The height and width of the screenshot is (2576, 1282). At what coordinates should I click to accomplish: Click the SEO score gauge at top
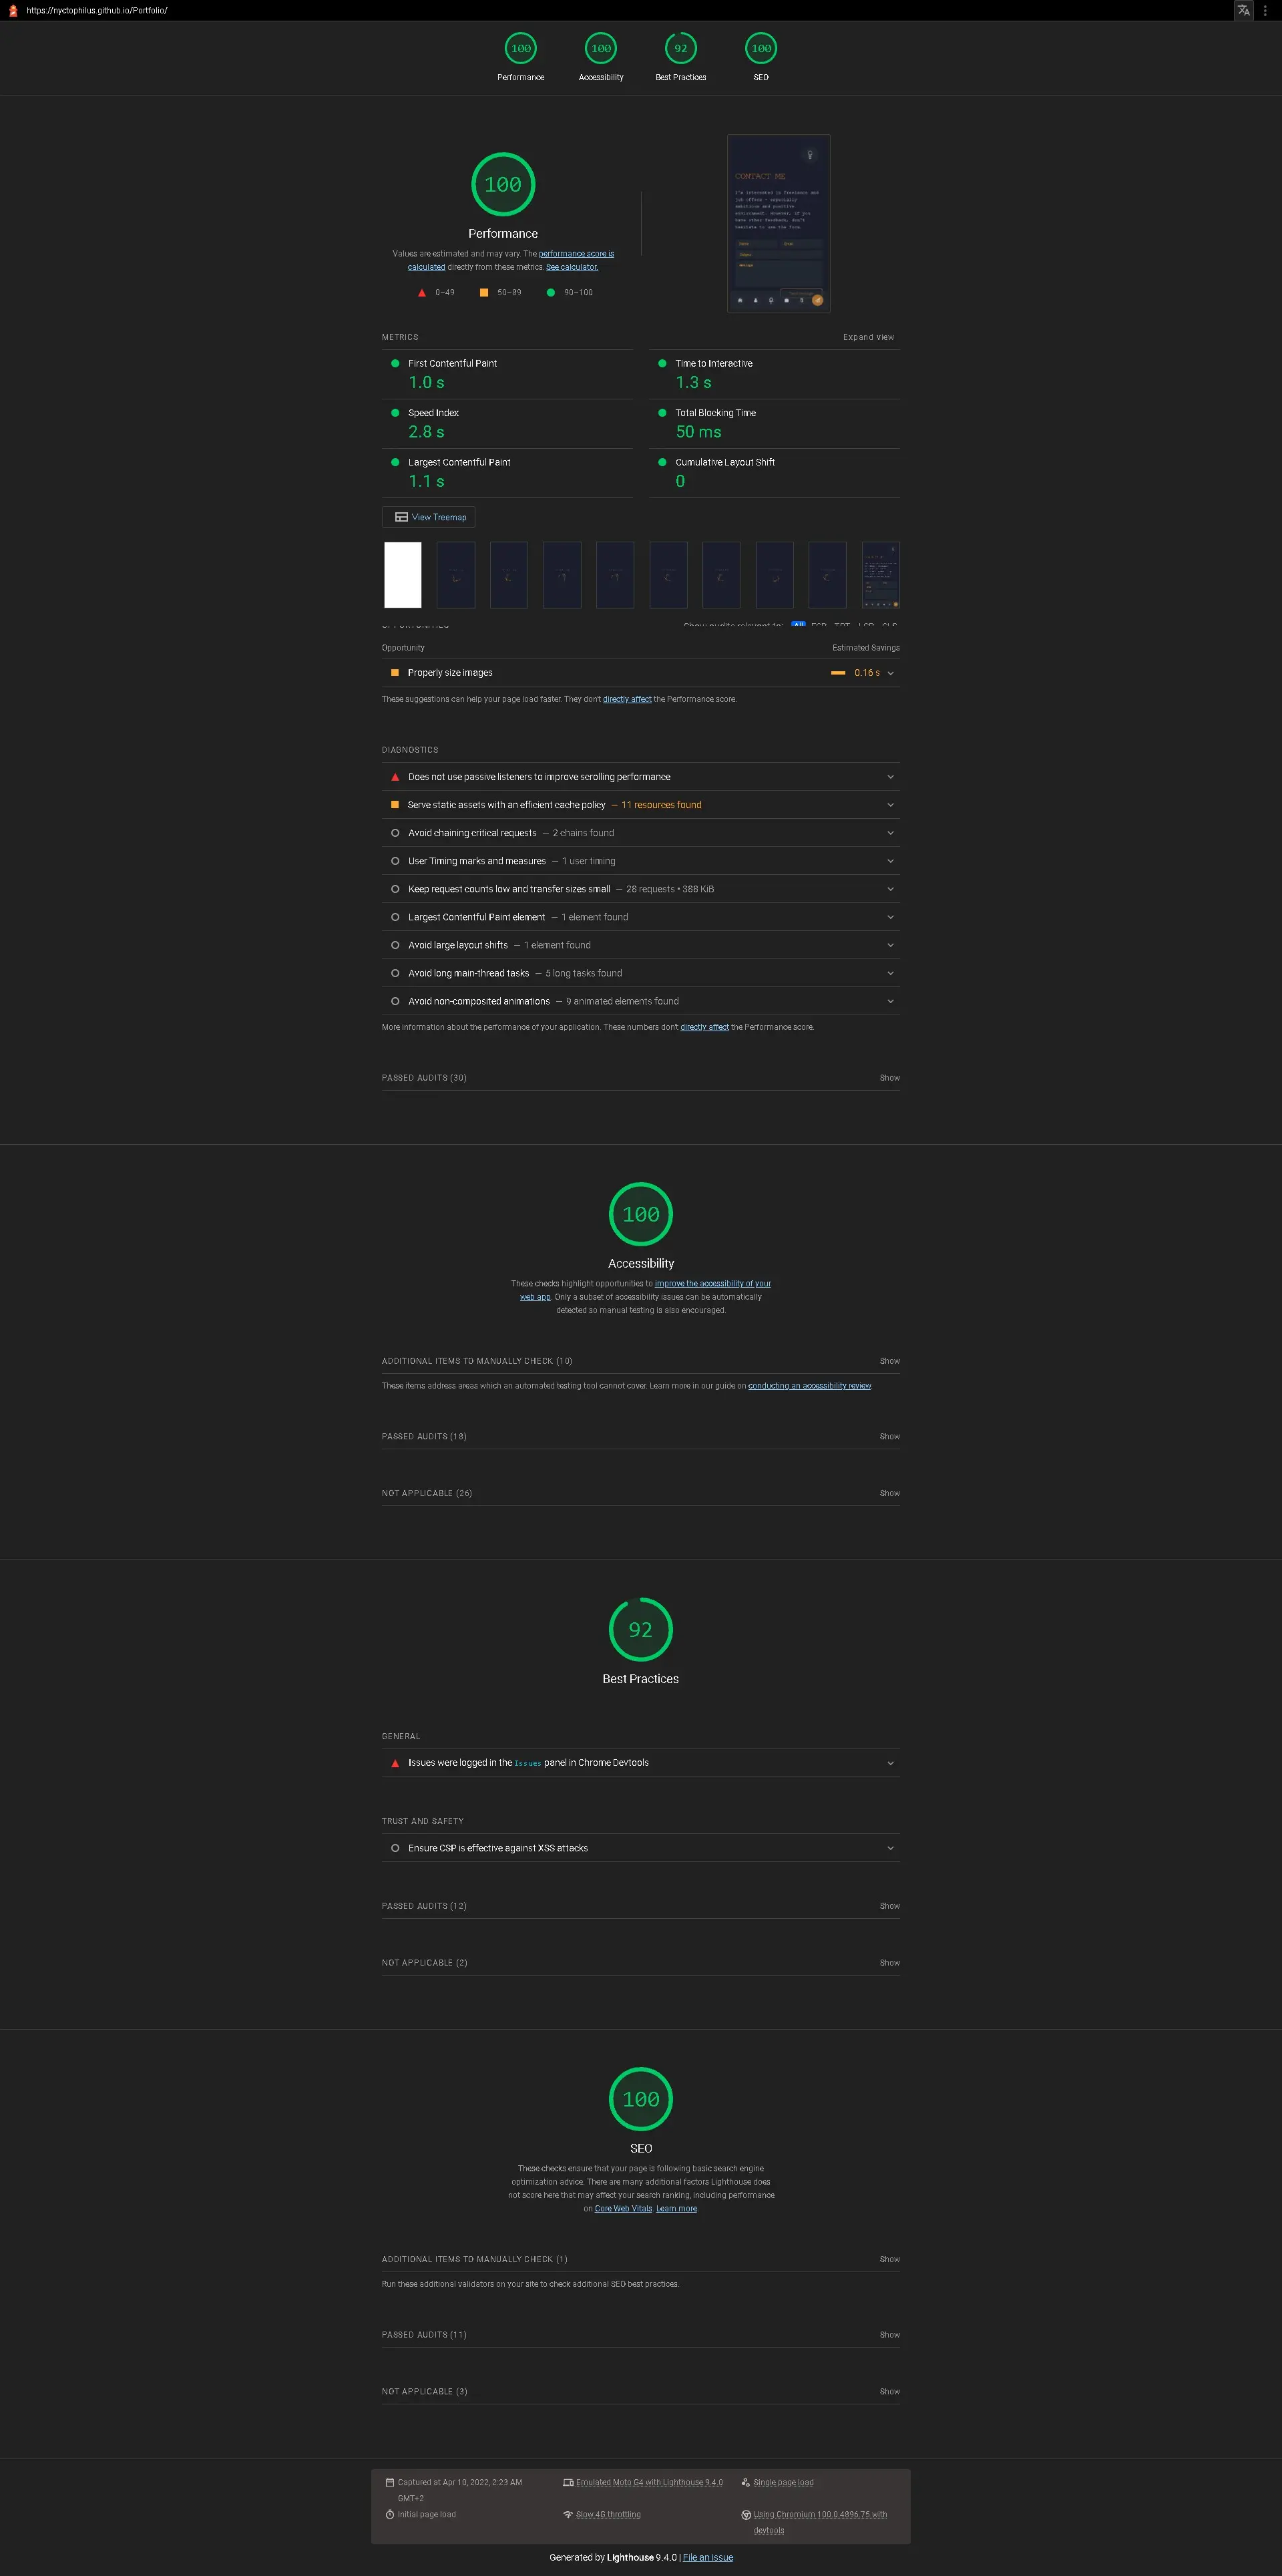761,49
